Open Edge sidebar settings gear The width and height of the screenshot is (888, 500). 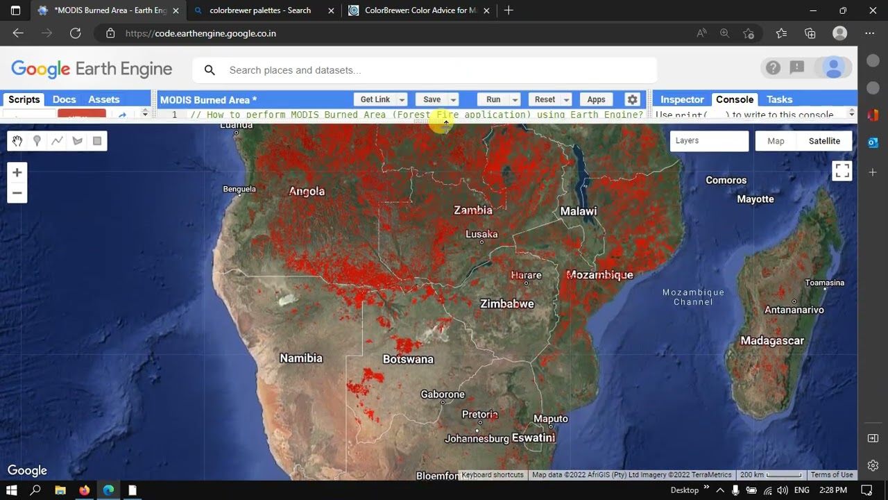[873, 465]
